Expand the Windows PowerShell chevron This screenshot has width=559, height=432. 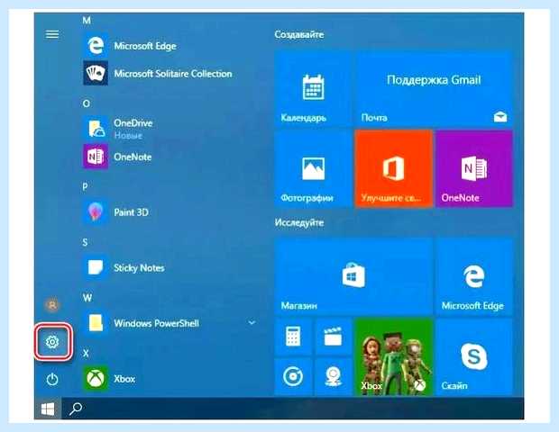252,323
